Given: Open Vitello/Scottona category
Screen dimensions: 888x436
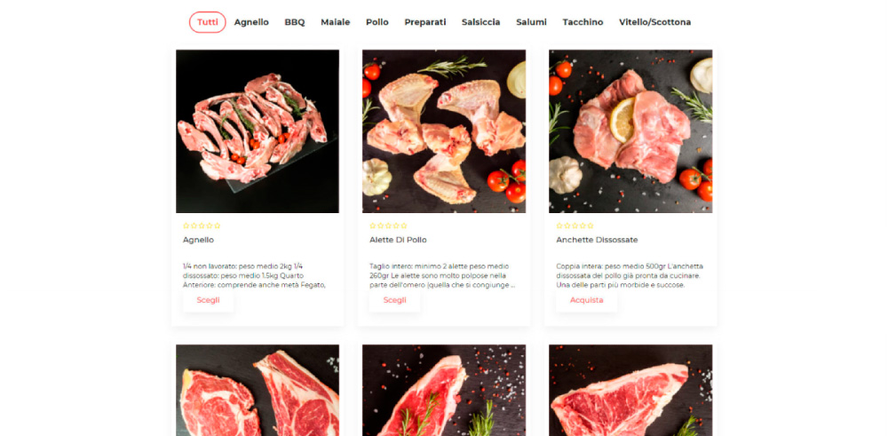Looking at the screenshot, I should coord(654,22).
